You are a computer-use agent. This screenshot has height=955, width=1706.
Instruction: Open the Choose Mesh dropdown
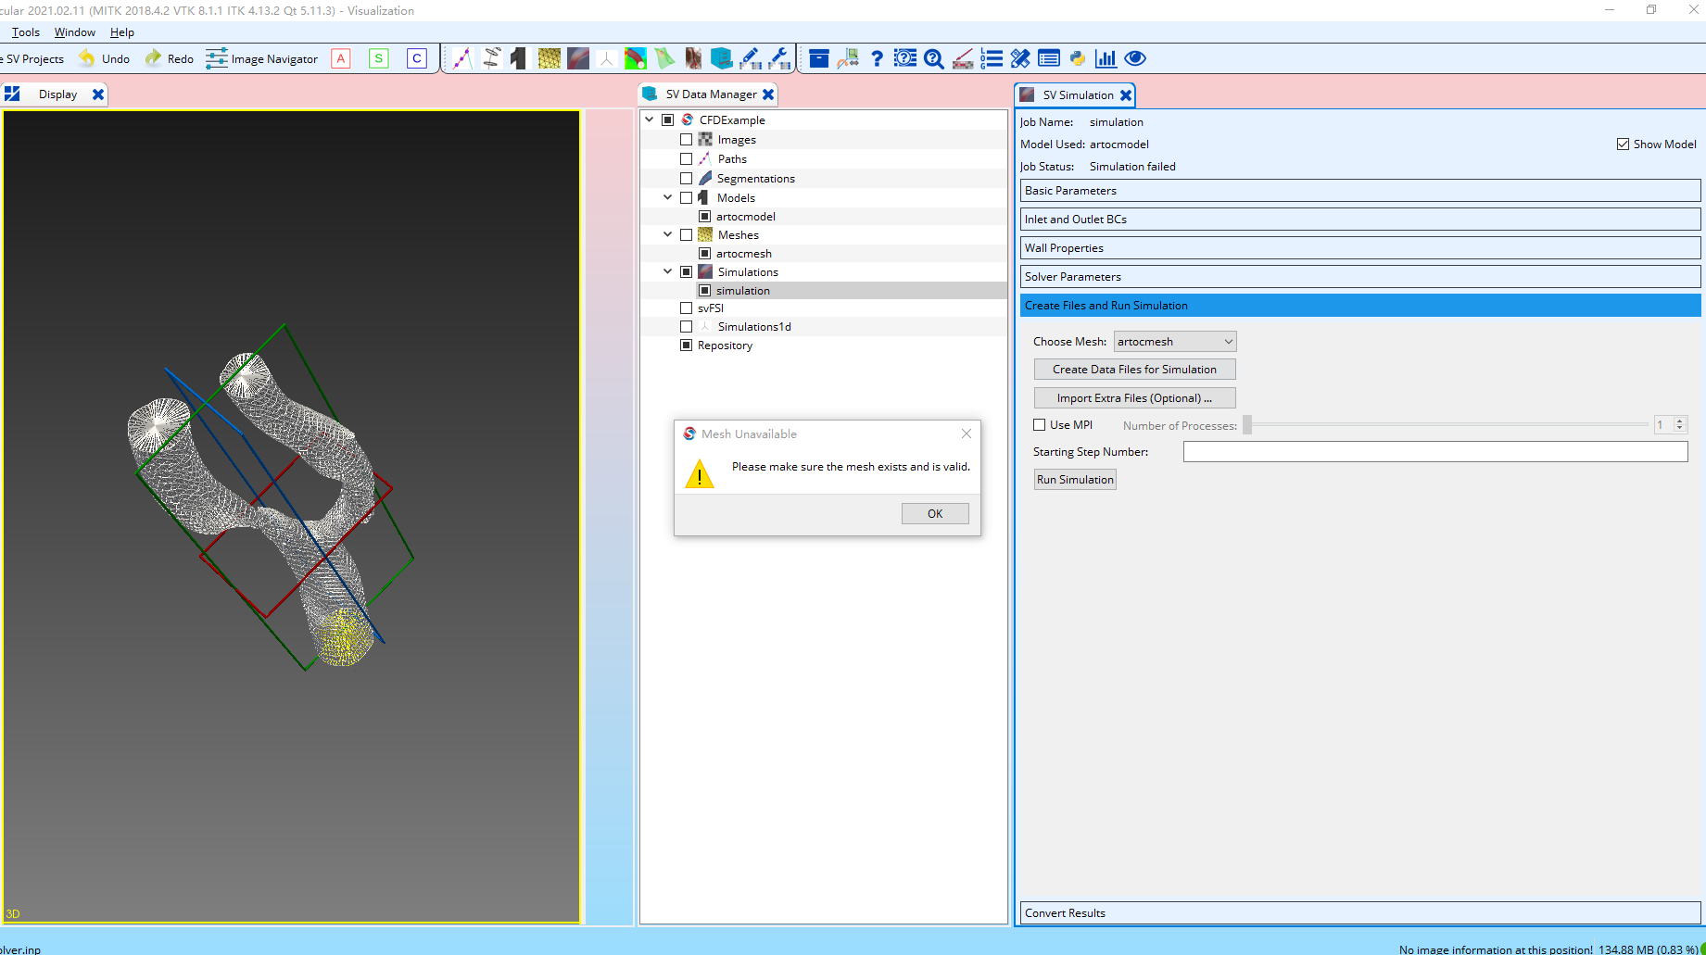pyautogui.click(x=1174, y=341)
